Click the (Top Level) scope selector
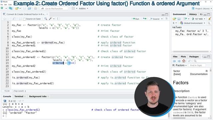Screen dimensions: 213x120 coord(20,91)
